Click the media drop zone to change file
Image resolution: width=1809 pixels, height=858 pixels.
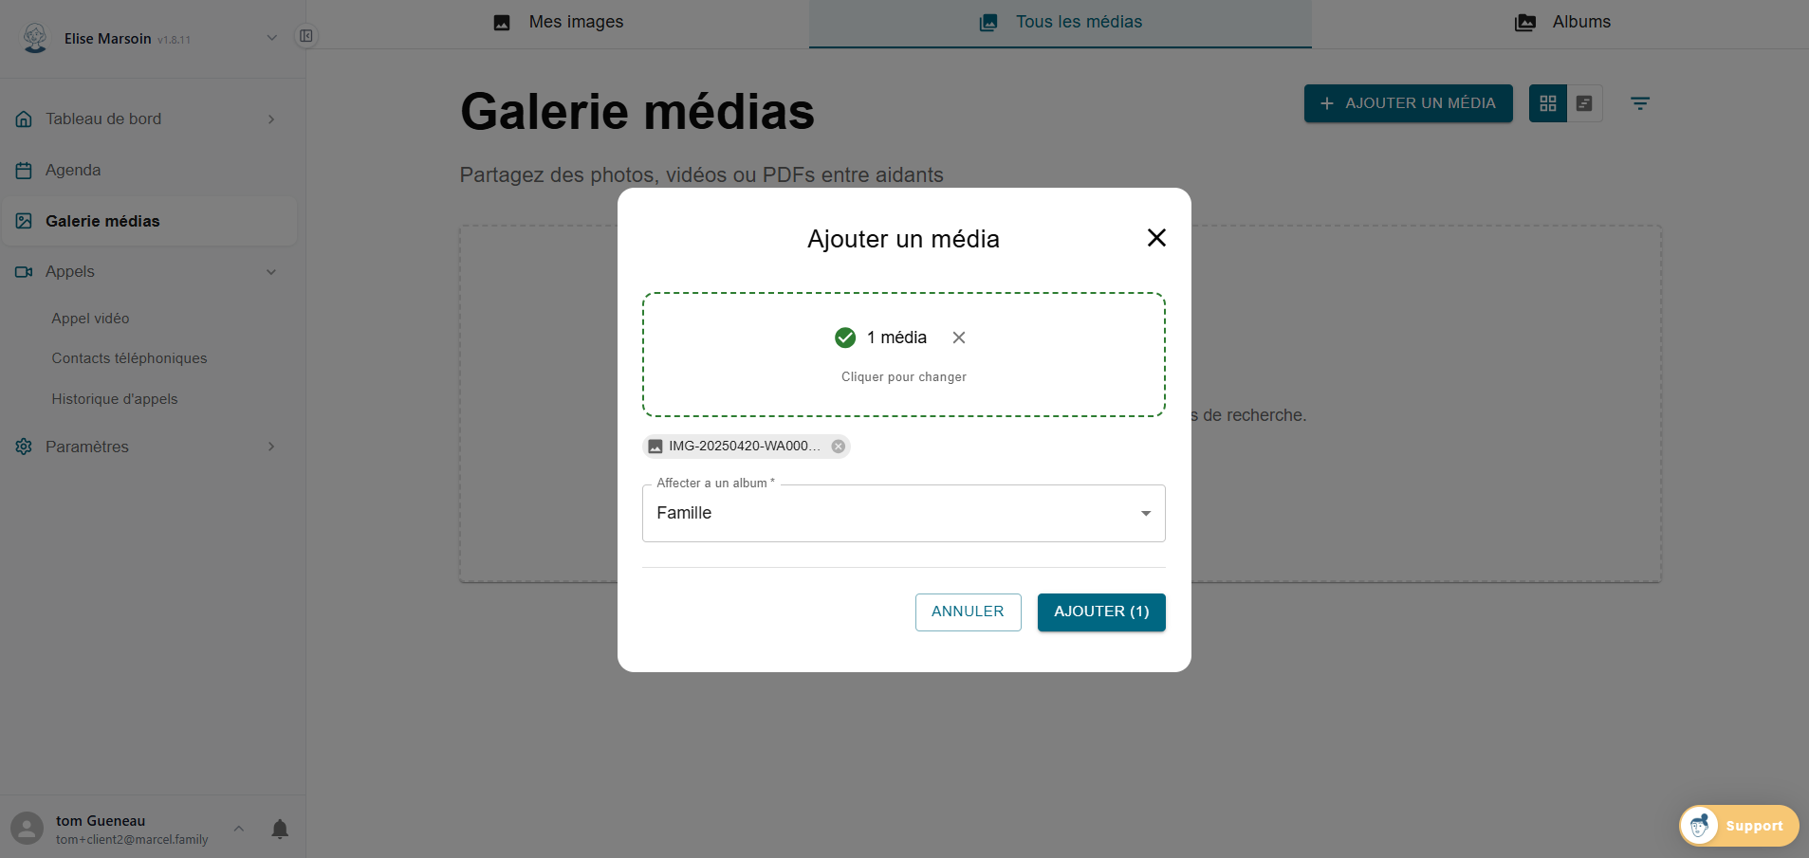903,376
